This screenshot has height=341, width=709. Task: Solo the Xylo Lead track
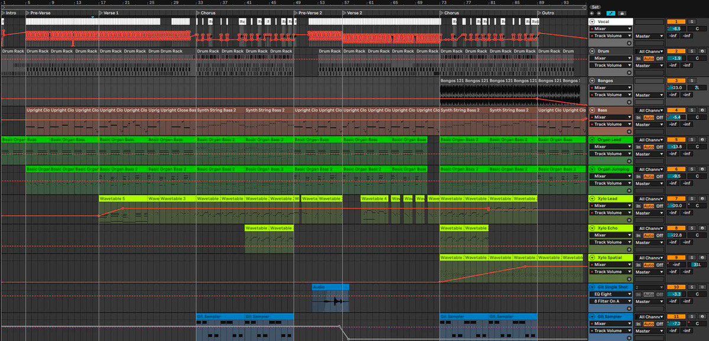(692, 199)
